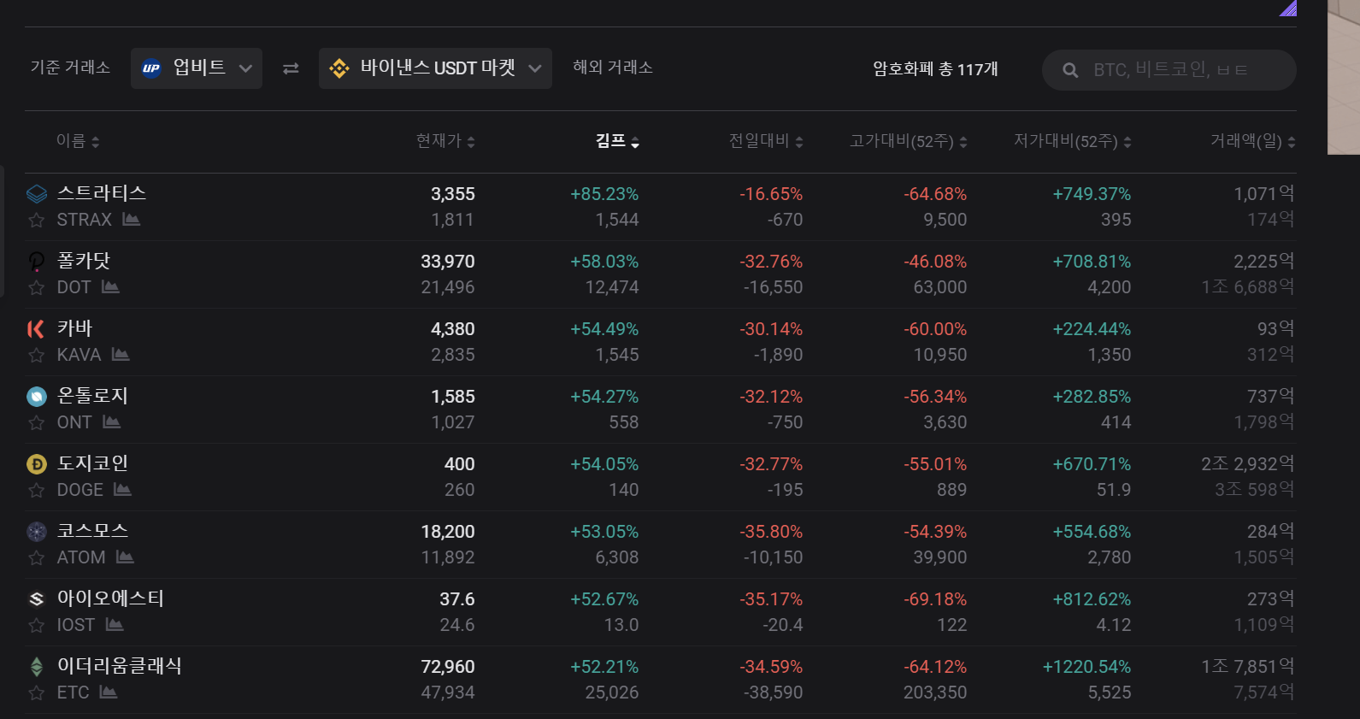The width and height of the screenshot is (1360, 719).
Task: Sort by 저가대비(52주) column
Action: pos(1073,141)
